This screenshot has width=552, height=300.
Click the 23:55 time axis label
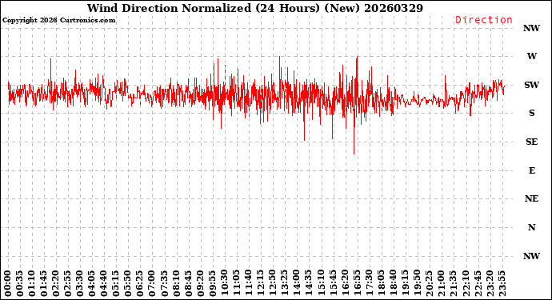(x=502, y=283)
